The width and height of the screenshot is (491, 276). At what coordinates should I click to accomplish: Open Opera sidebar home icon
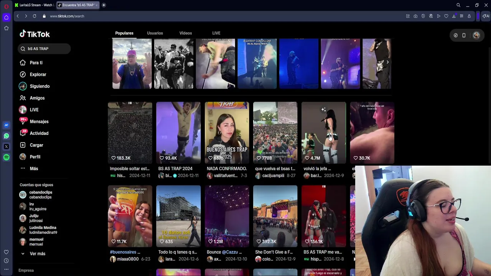click(6, 17)
